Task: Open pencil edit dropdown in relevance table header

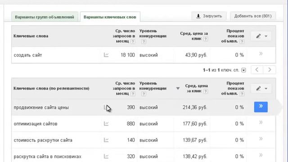Action: pyautogui.click(x=261, y=88)
